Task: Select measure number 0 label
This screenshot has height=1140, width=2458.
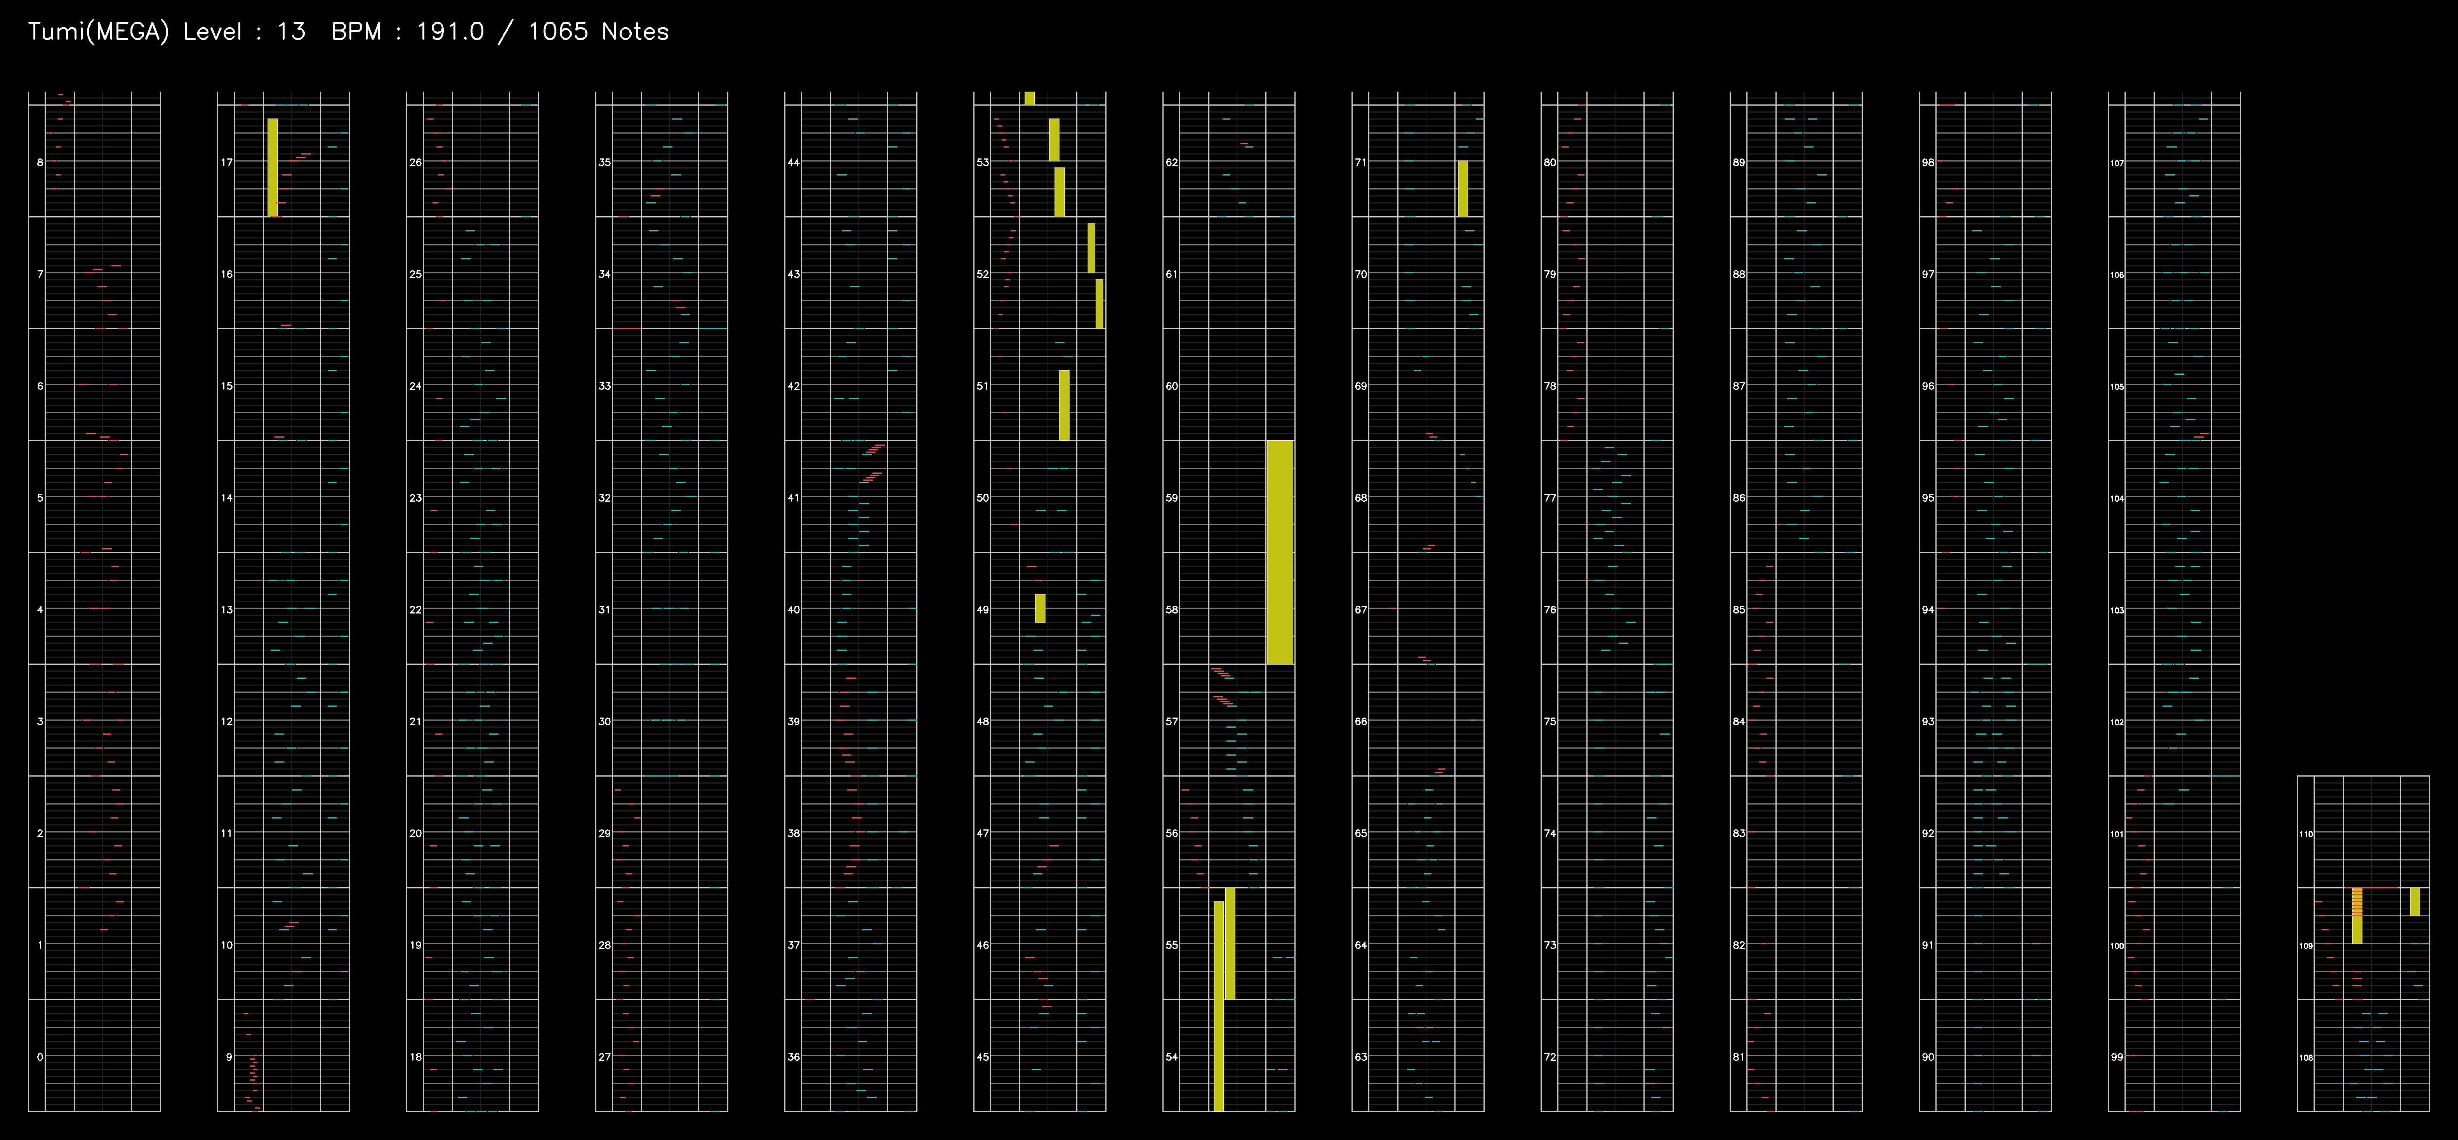Action: coord(40,1056)
